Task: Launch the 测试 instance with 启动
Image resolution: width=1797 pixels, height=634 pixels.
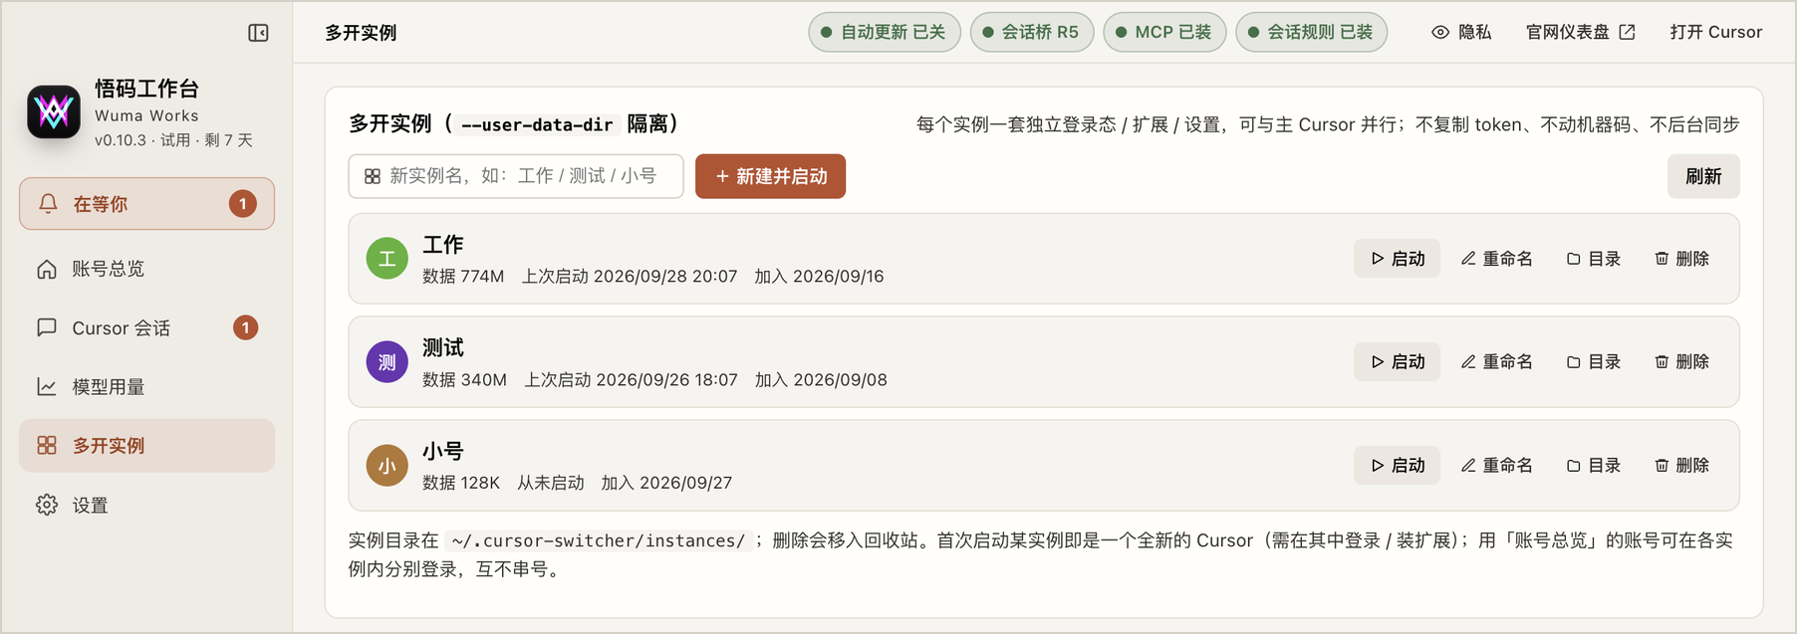Action: coord(1397,362)
